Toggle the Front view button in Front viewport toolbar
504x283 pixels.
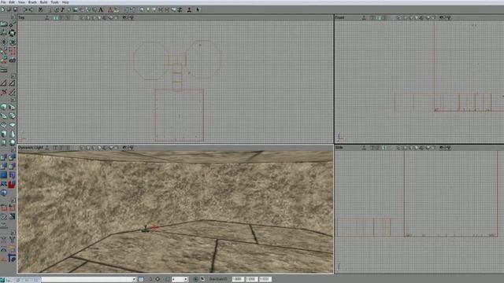click(379, 18)
